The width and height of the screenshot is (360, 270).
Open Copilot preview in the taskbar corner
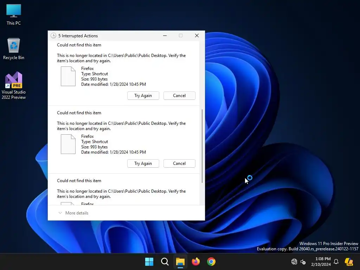point(349,262)
